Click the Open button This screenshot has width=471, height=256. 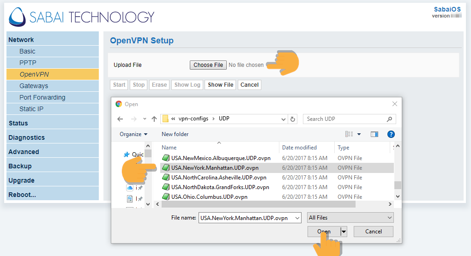click(324, 232)
